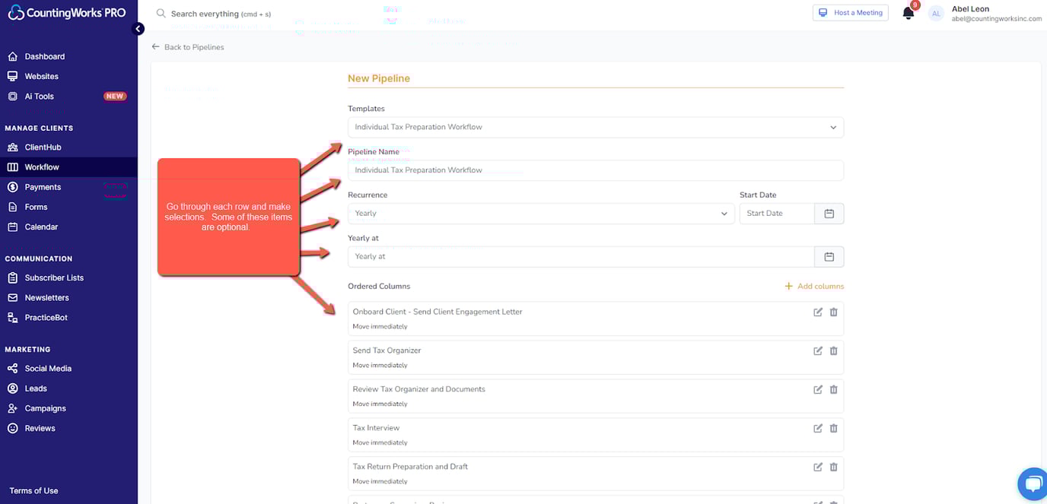The image size is (1047, 504).
Task: Click inside the Pipeline Name field
Action: (x=597, y=170)
